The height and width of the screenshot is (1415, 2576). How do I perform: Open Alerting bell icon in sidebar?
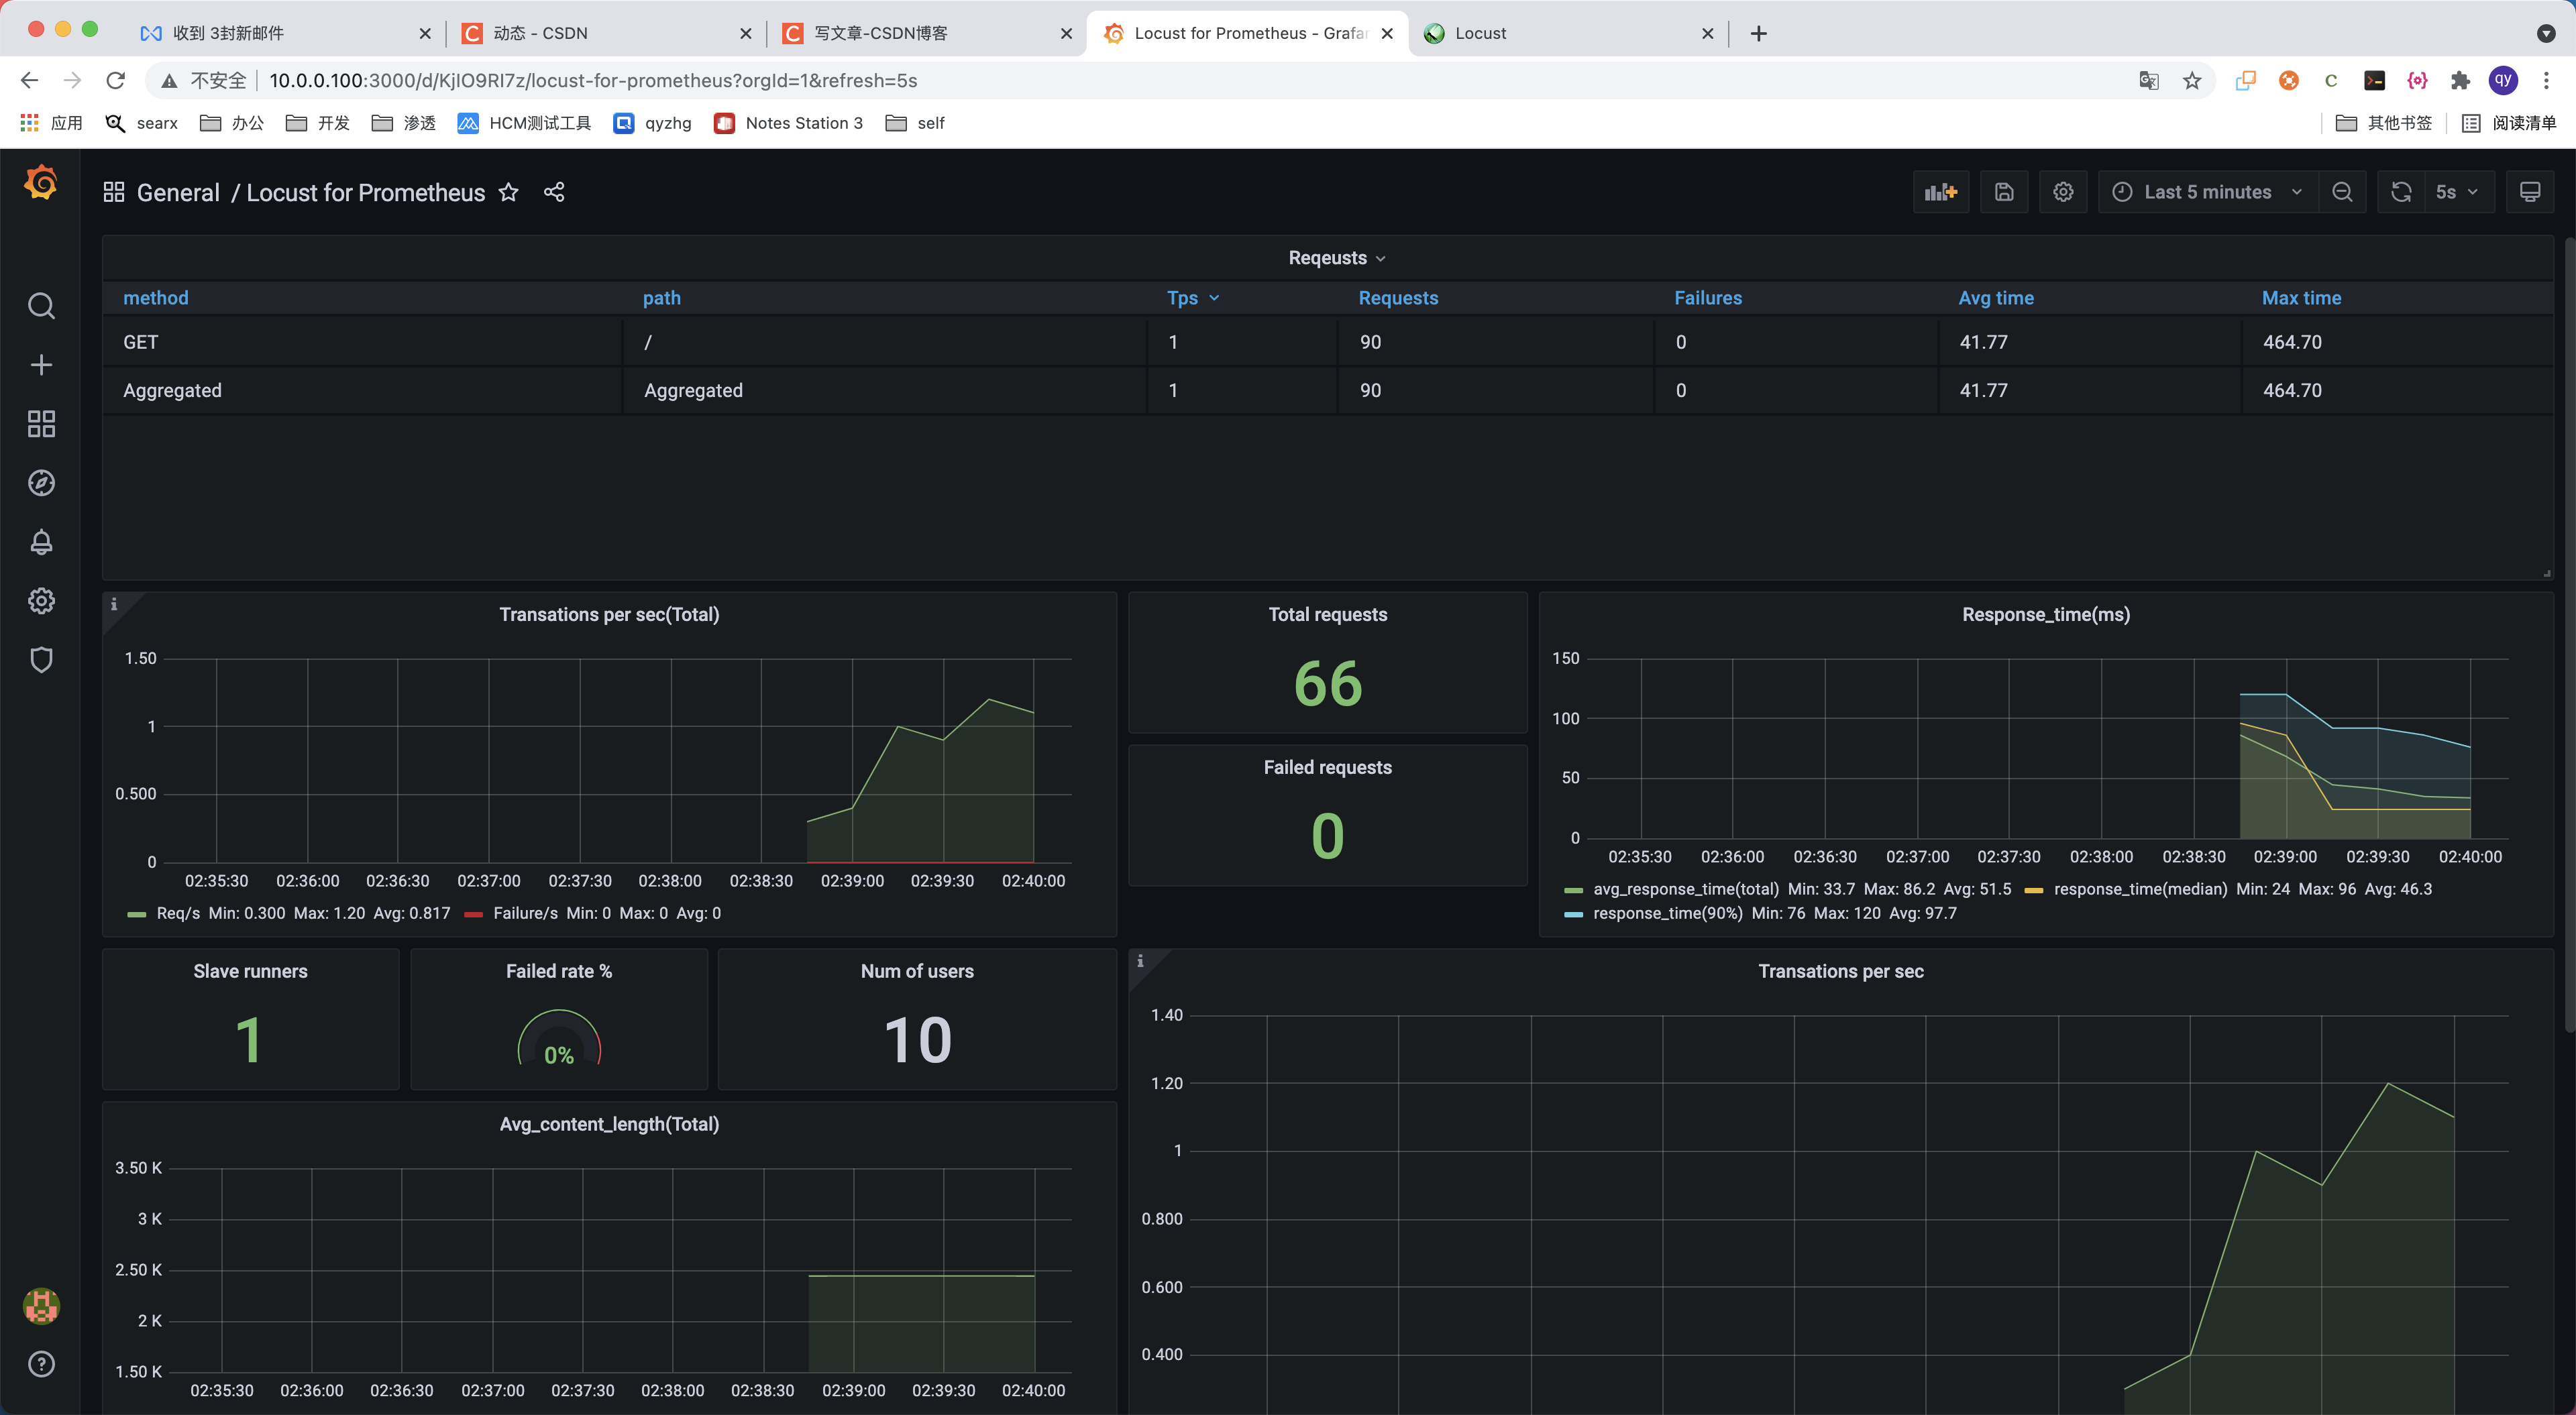(41, 542)
